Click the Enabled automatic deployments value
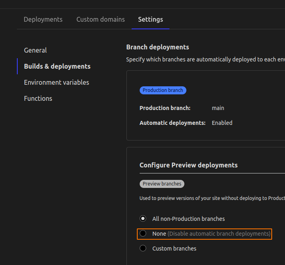The height and width of the screenshot is (265, 285). (x=222, y=123)
